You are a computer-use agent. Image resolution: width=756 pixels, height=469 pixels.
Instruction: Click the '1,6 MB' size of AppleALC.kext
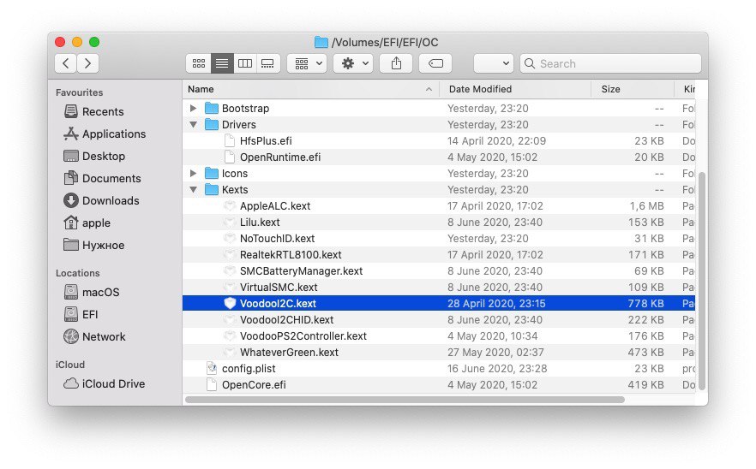(646, 206)
